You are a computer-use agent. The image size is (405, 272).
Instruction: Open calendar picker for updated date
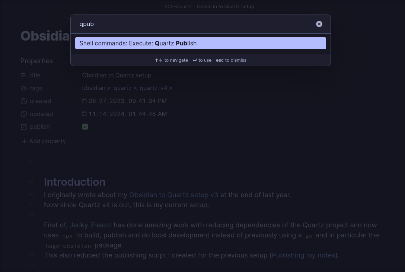tap(84, 114)
